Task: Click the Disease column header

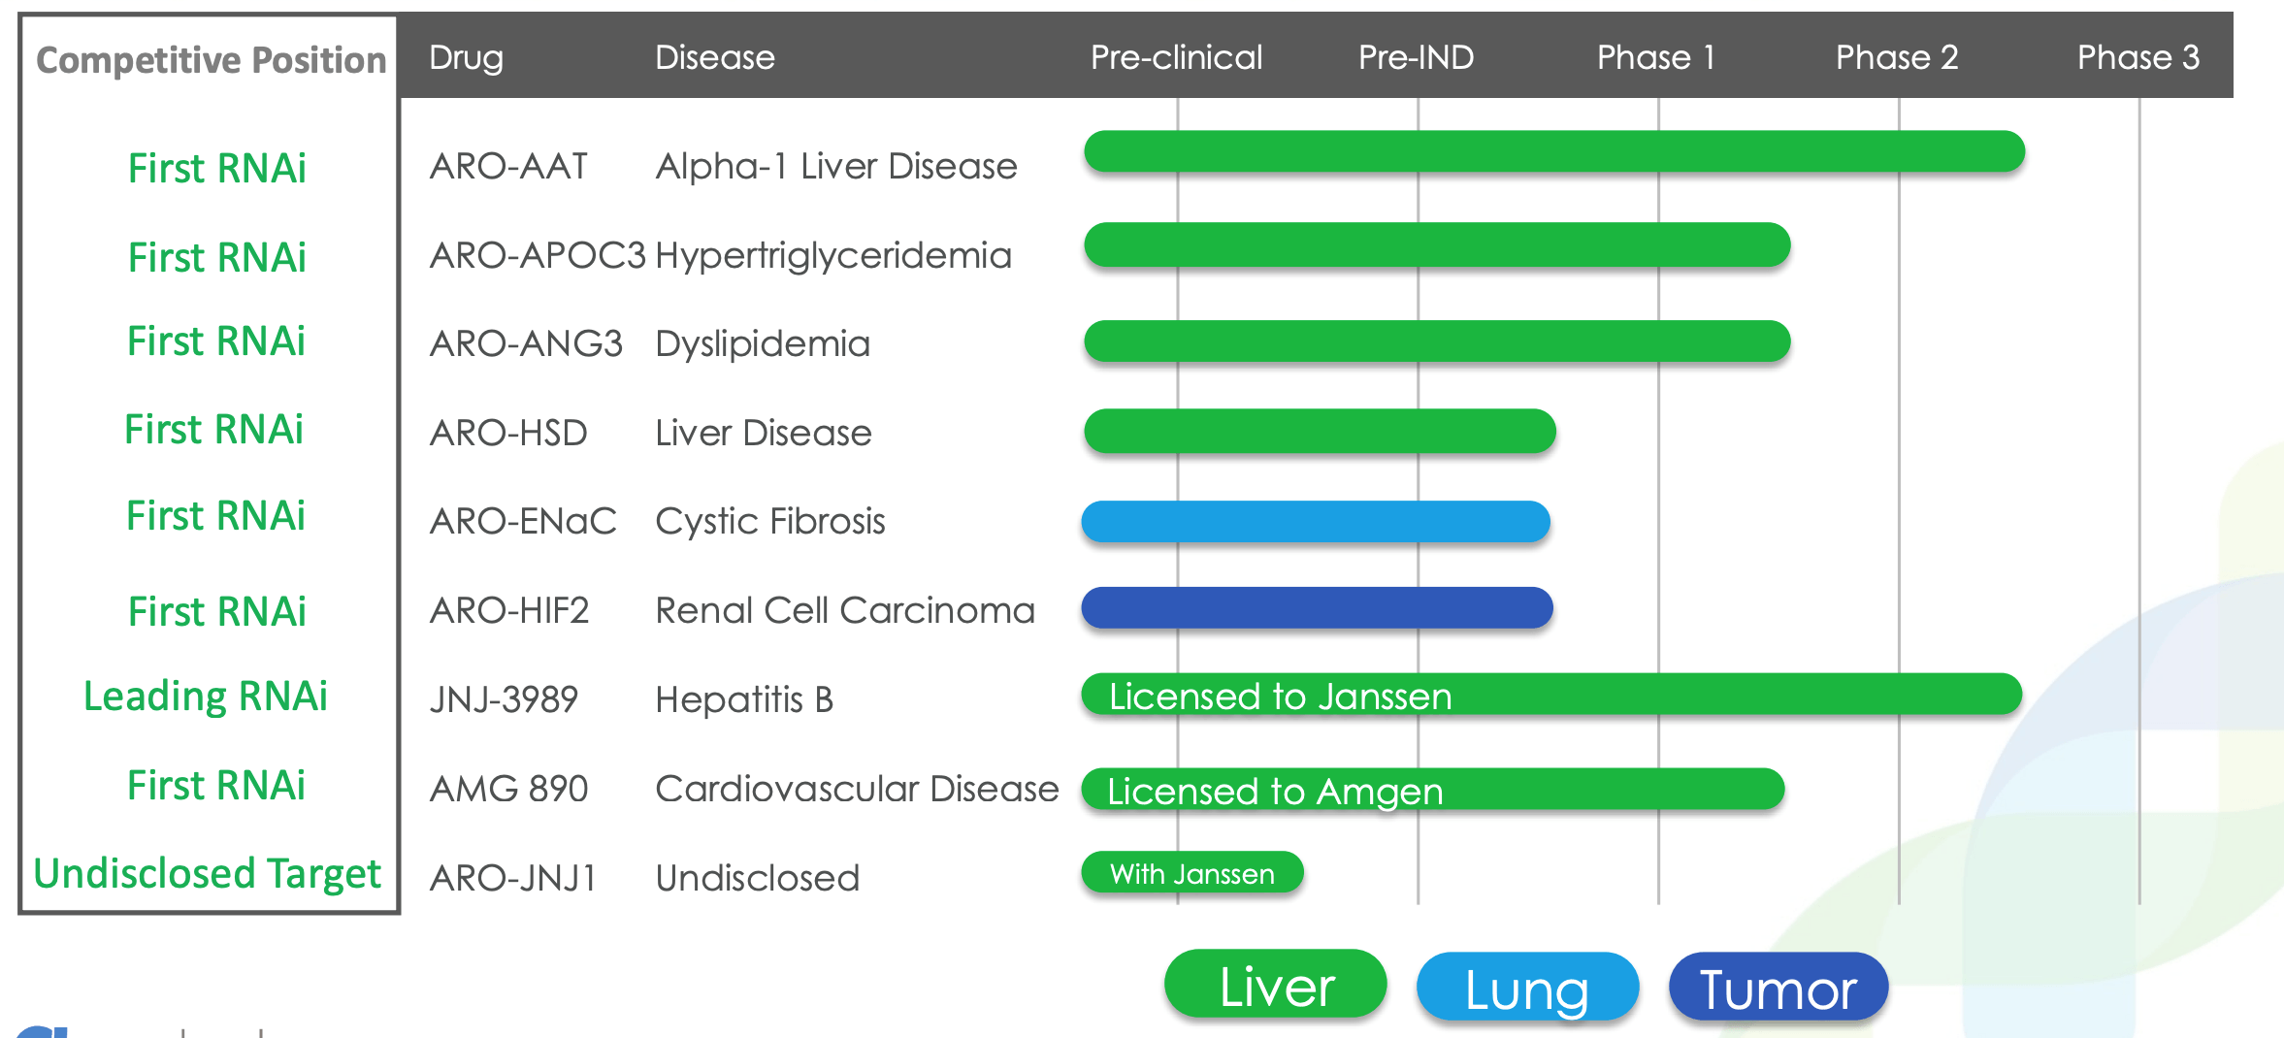Action: 714,57
